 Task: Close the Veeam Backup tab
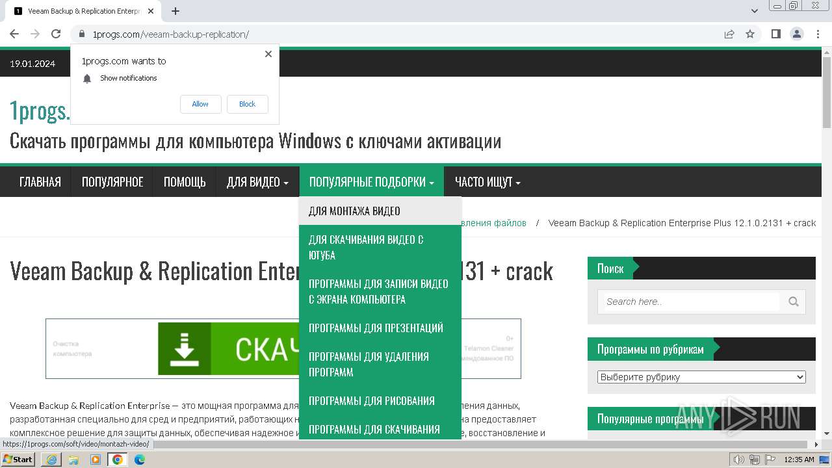(x=151, y=11)
